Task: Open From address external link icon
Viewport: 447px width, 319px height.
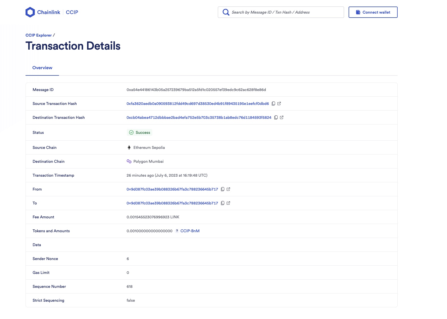Action: [x=228, y=189]
